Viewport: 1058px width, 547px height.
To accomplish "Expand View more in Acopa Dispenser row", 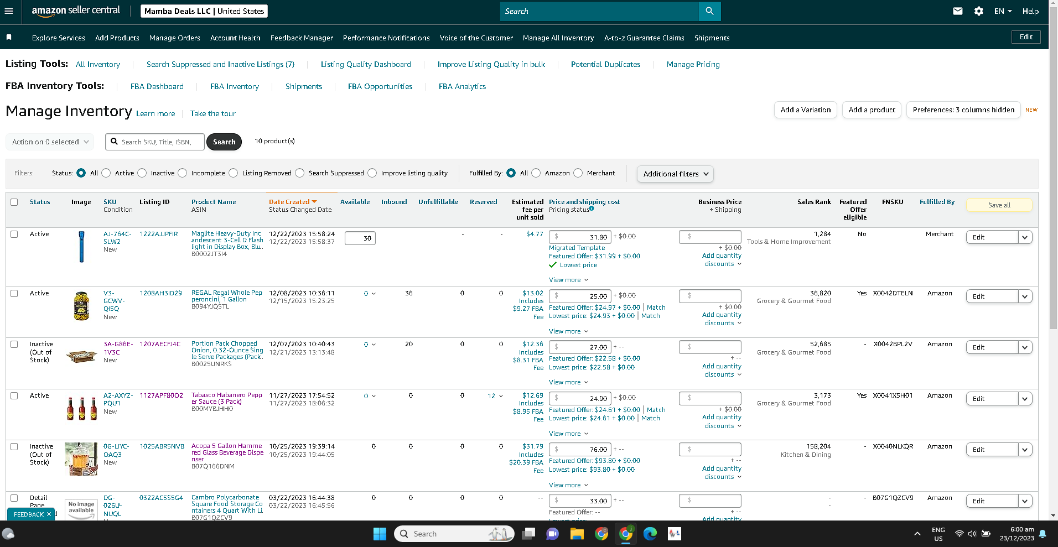I will 568,485.
